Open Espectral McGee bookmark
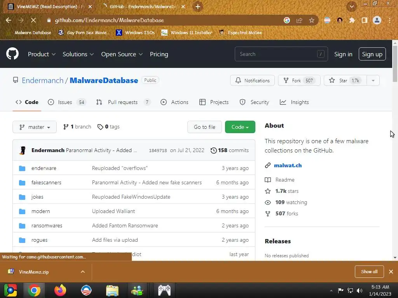The image size is (398, 298). click(x=240, y=33)
